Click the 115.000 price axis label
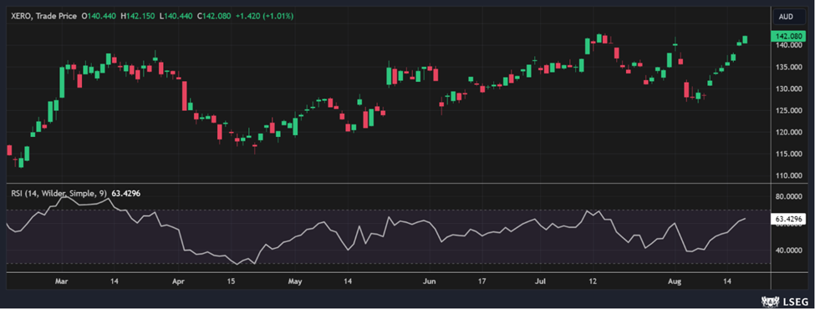 tap(788, 154)
